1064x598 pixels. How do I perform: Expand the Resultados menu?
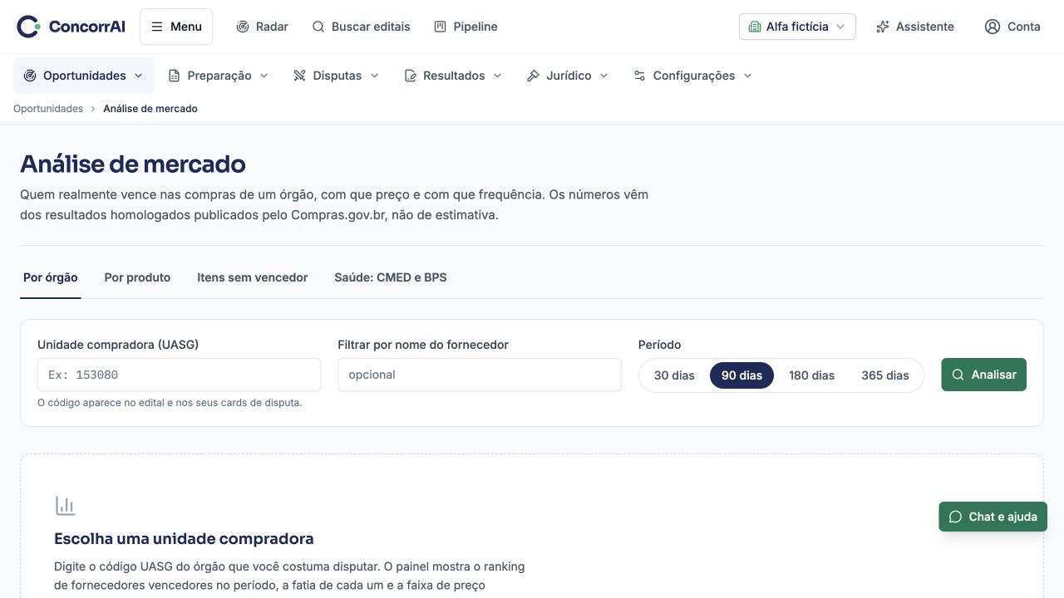click(x=453, y=76)
